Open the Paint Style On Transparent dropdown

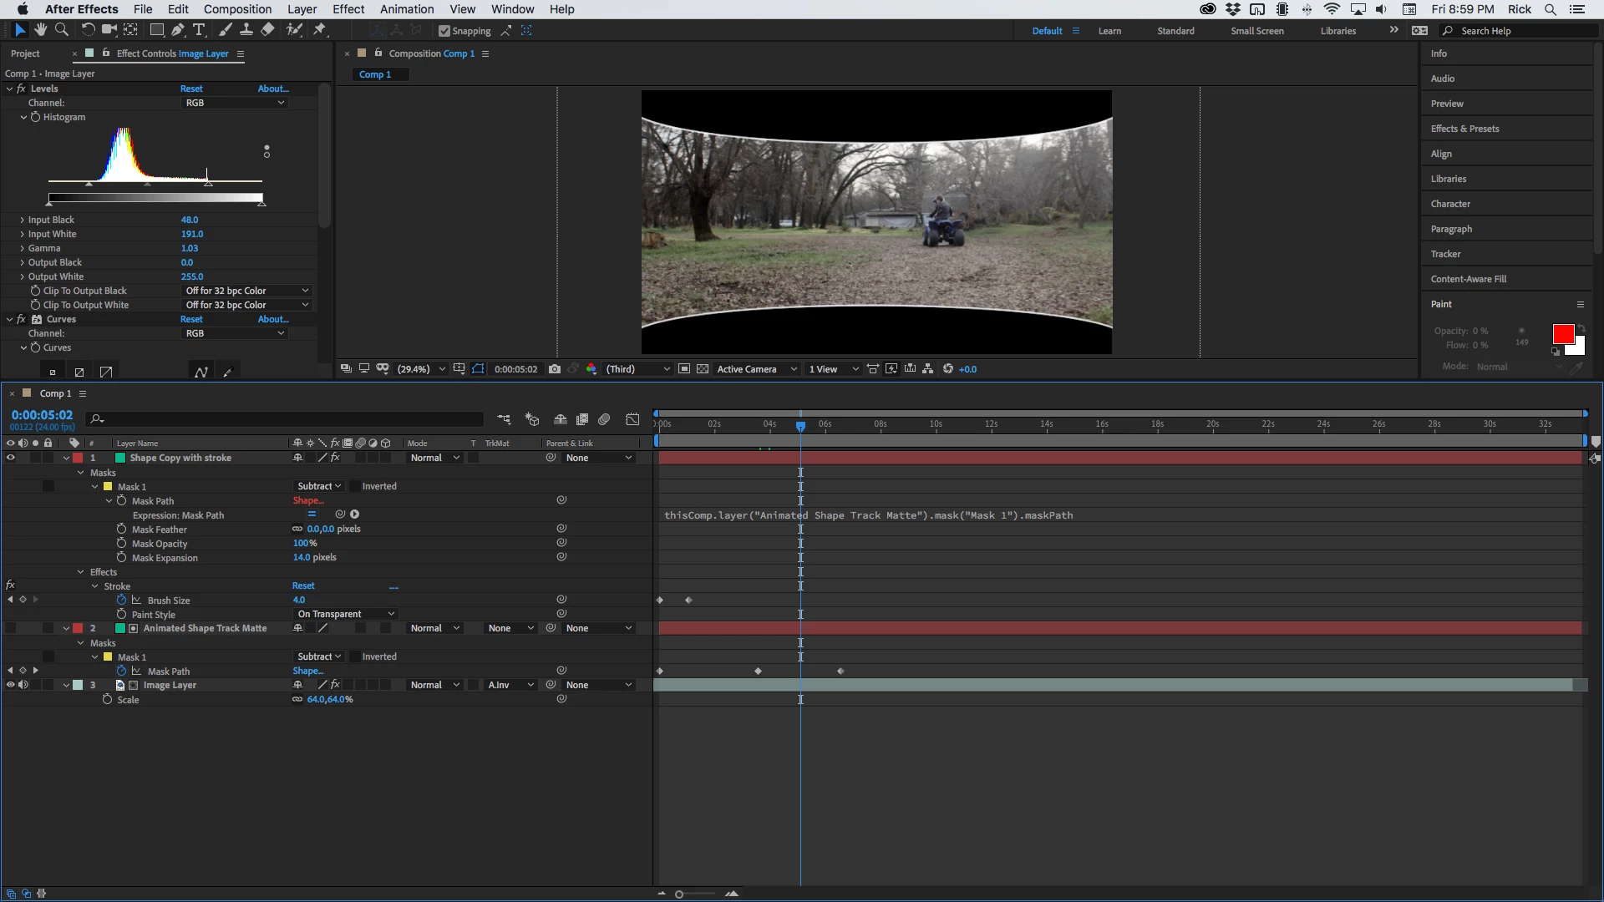click(345, 615)
